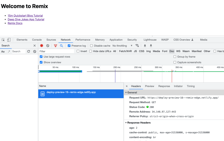Toggle match case Aa in search
This screenshot has height=141, width=224.
(x=3, y=52)
